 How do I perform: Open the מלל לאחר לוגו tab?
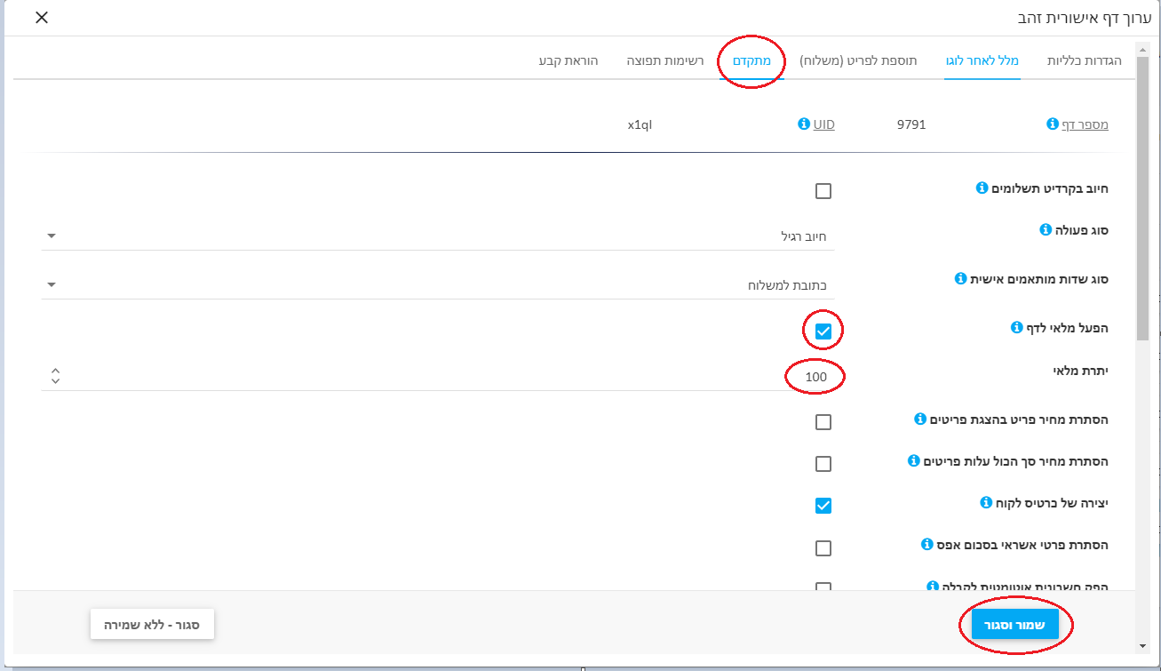(982, 60)
